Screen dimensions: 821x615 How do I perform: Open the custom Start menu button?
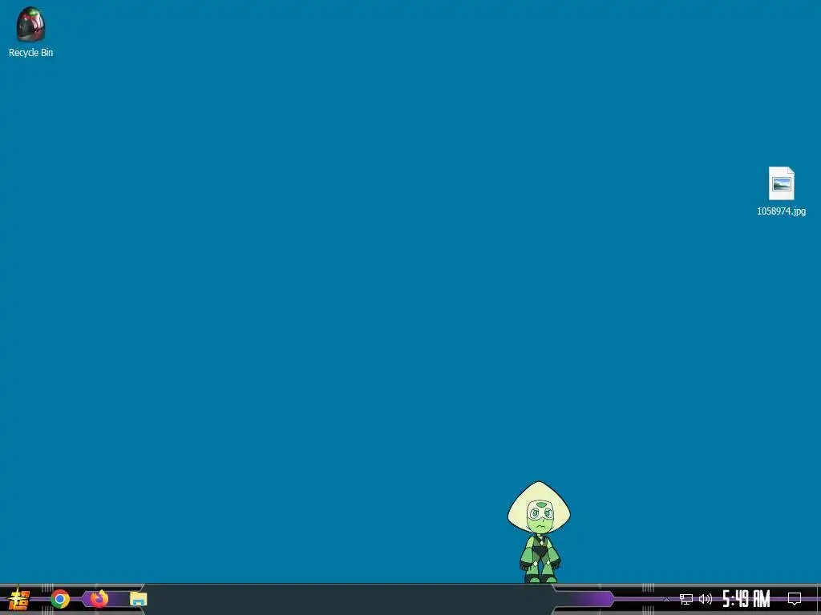tap(19, 599)
